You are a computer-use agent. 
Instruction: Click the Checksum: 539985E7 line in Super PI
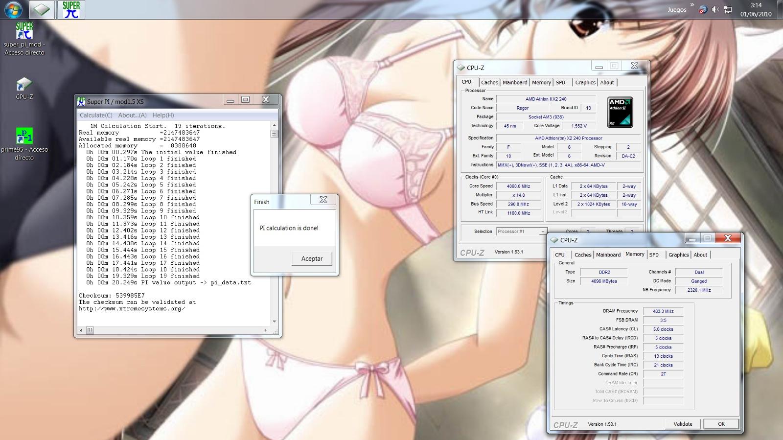pyautogui.click(x=112, y=296)
